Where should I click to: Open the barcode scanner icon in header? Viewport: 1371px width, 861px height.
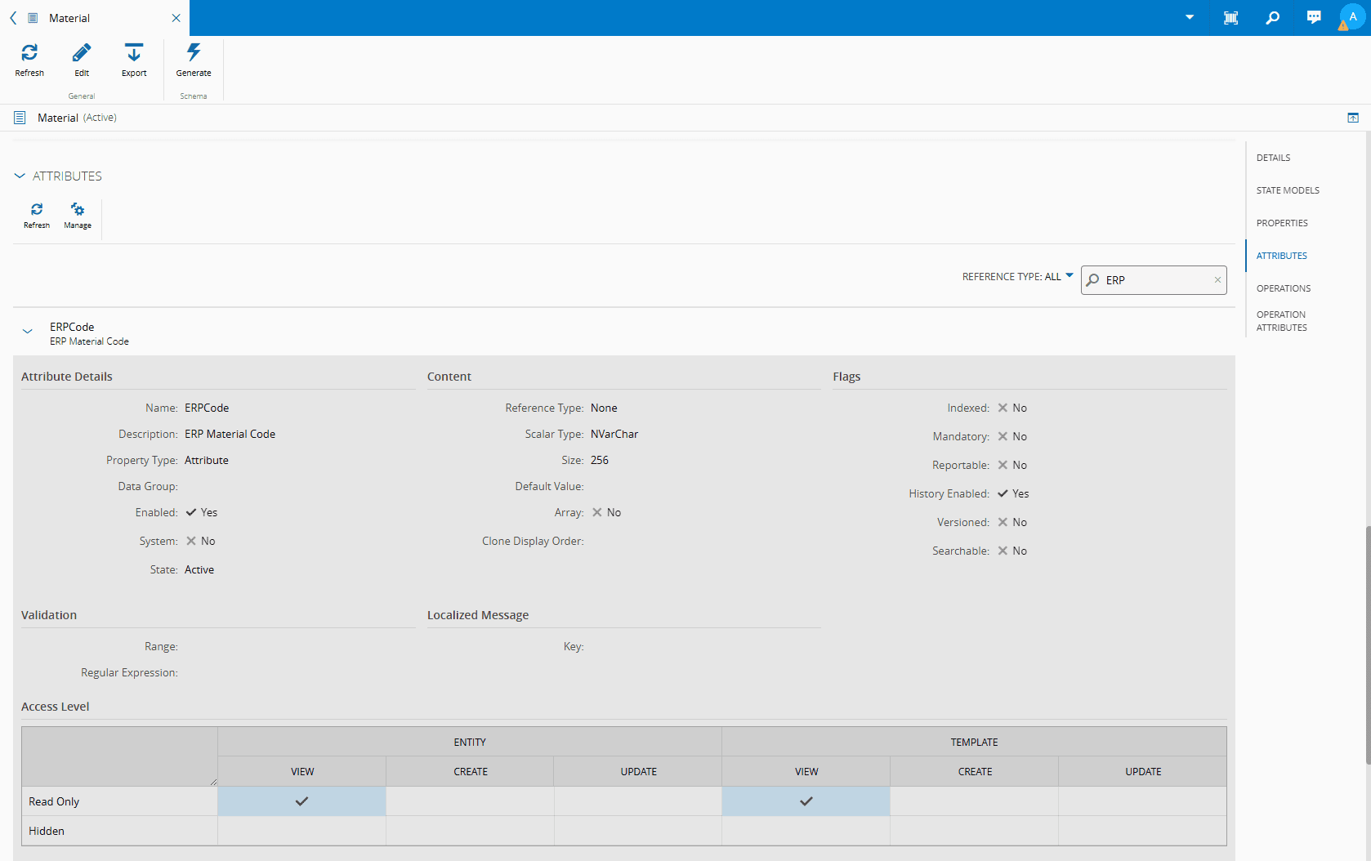pos(1230,18)
